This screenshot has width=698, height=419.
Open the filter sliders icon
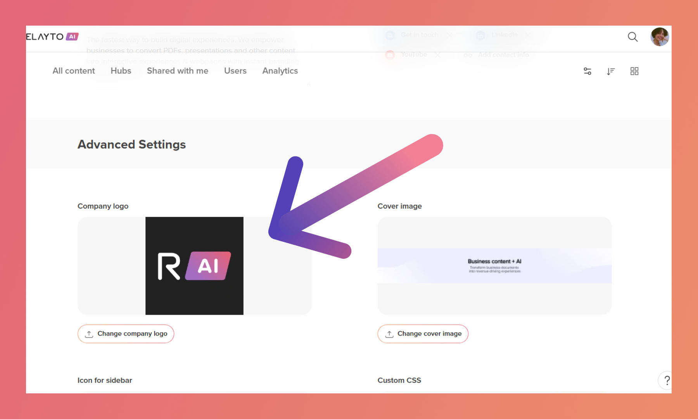coord(587,71)
